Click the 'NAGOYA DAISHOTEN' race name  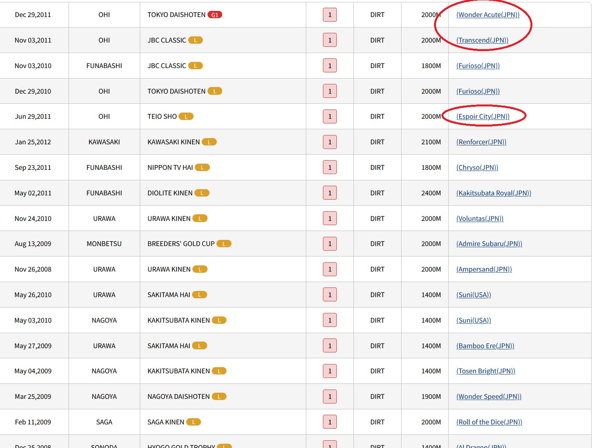click(178, 397)
